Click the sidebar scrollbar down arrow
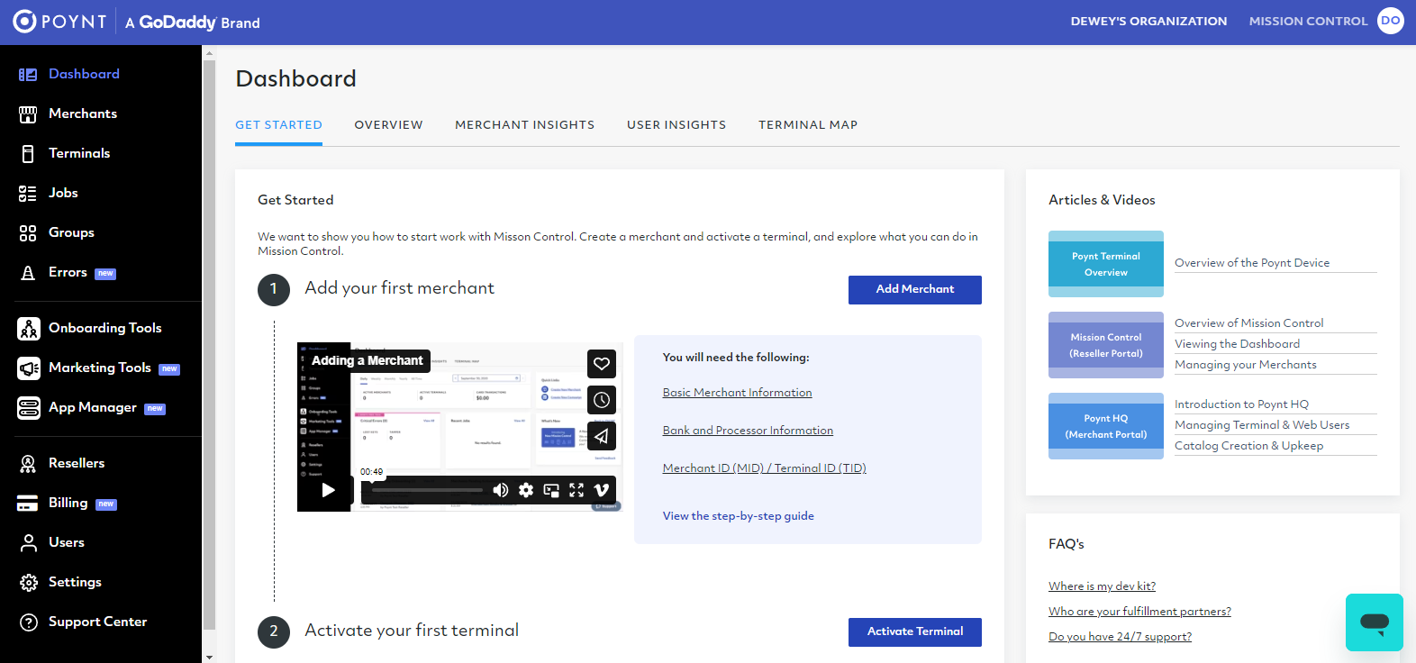Screen dimensions: 1416x663 click(x=210, y=657)
